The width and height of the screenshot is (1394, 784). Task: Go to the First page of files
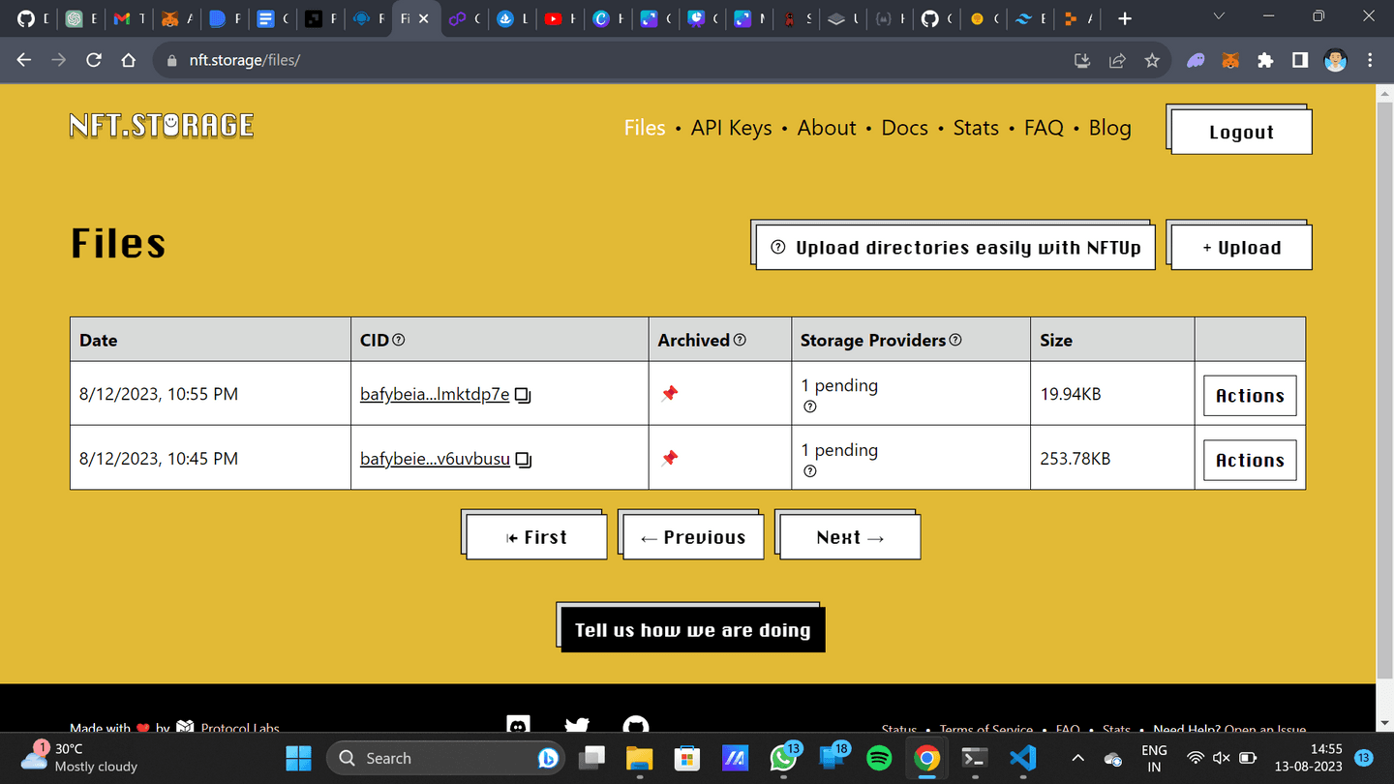pyautogui.click(x=536, y=537)
